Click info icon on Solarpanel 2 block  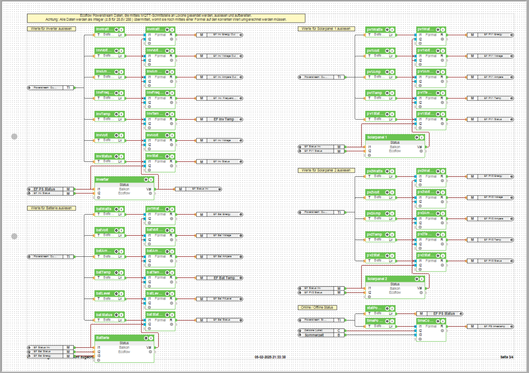(x=422, y=279)
